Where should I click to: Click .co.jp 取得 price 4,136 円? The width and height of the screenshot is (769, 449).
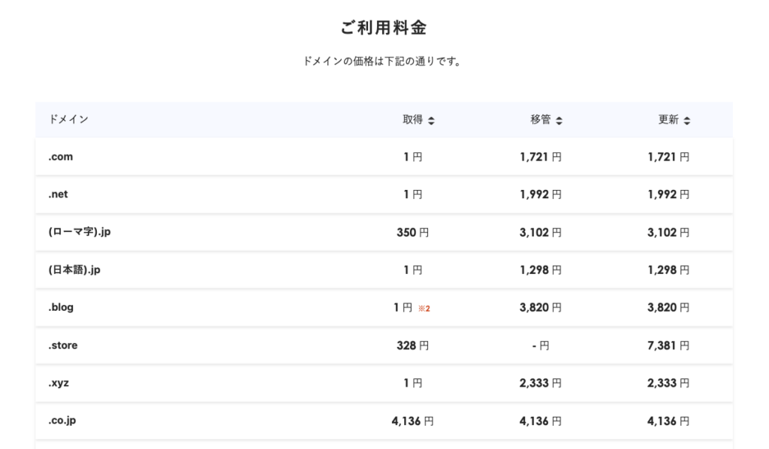(412, 420)
